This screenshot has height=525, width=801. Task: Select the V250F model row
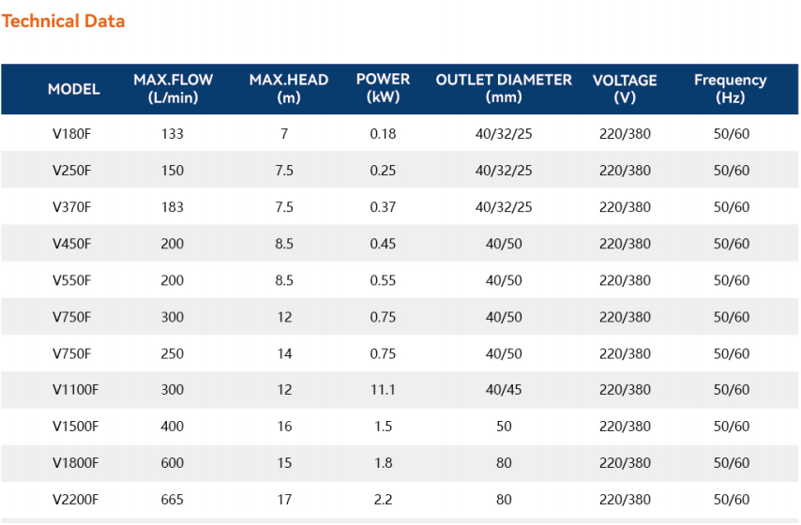[x=400, y=170]
